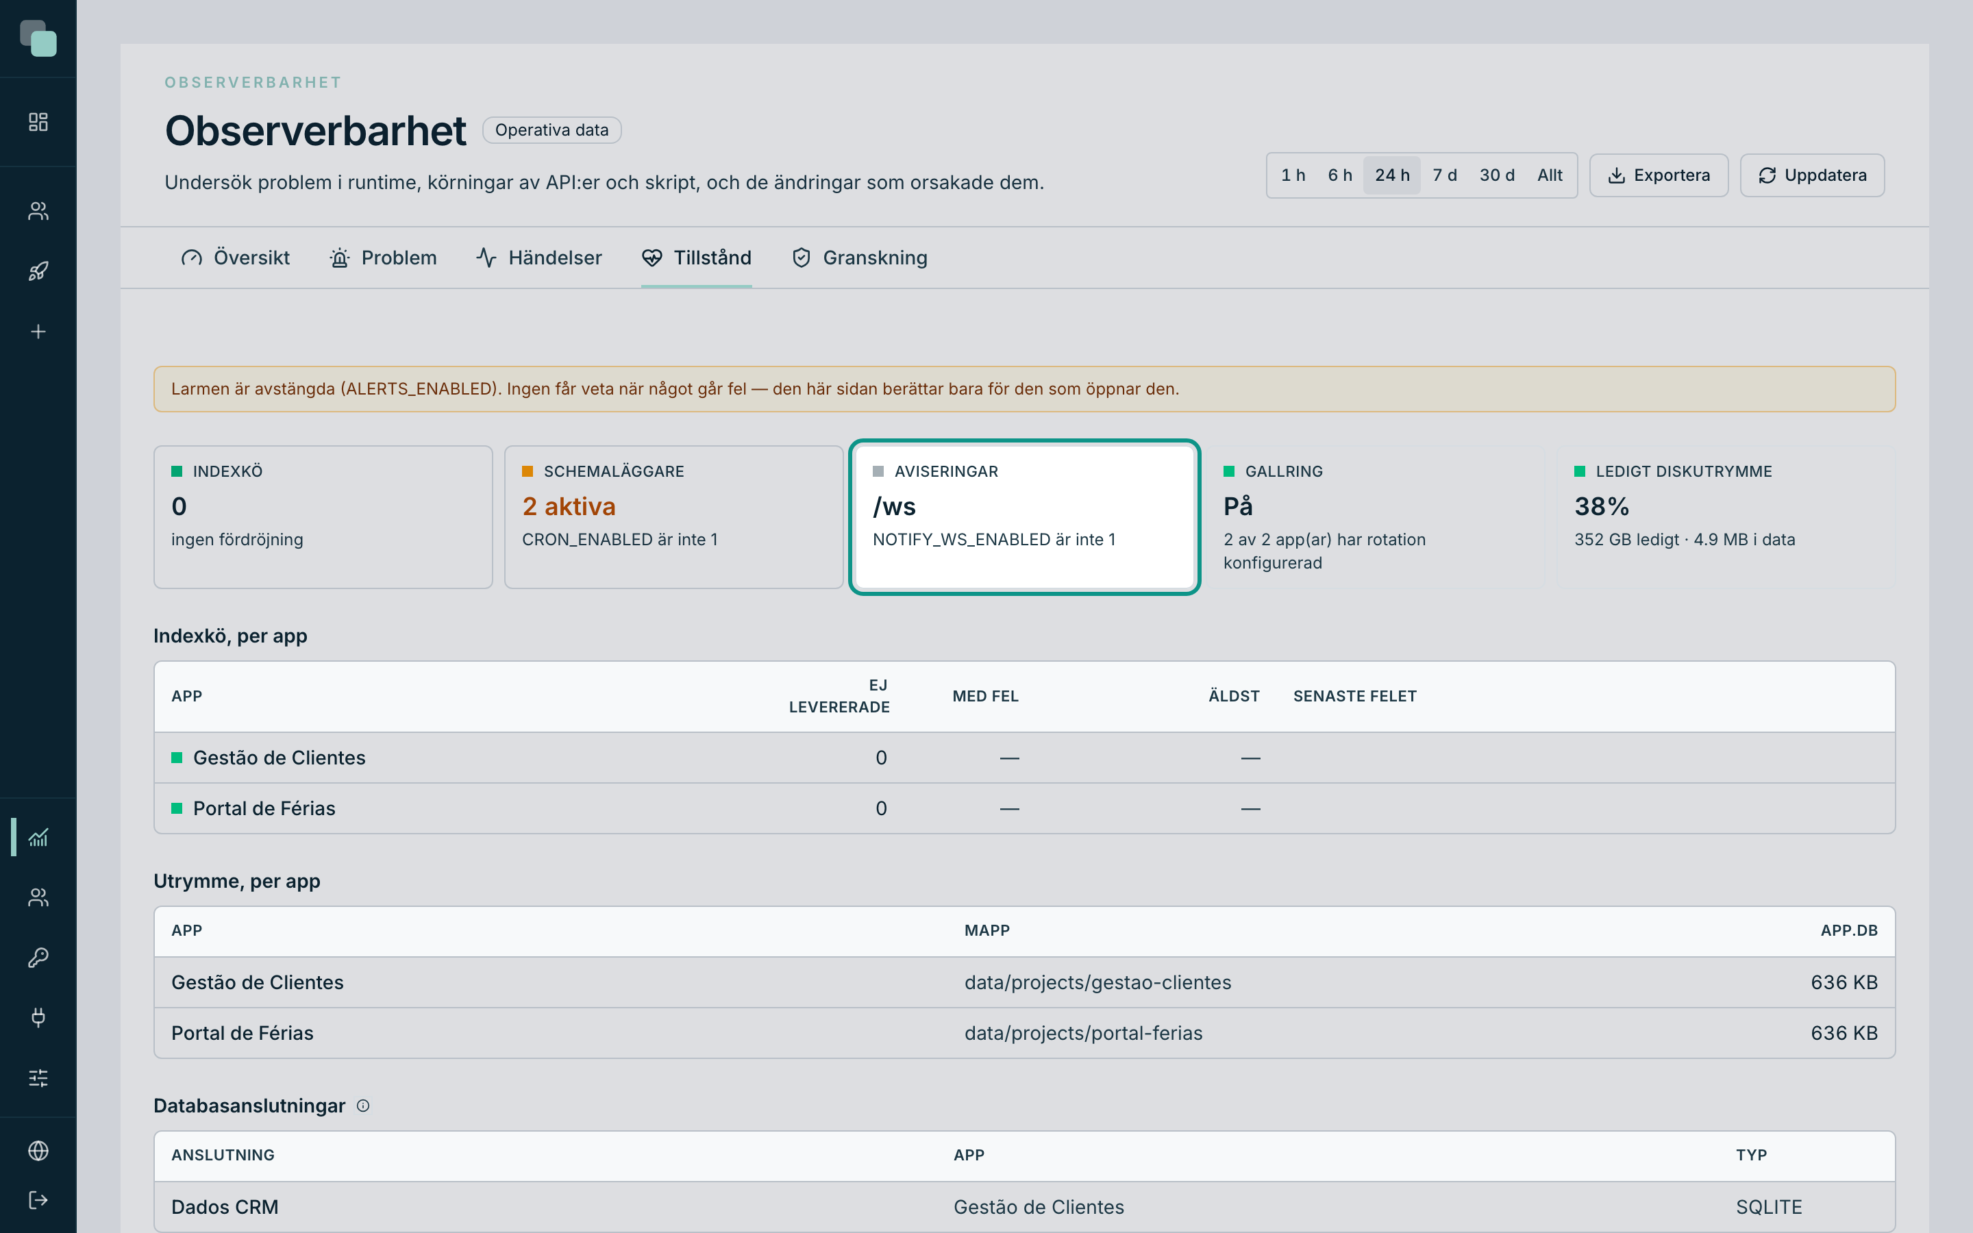Click the logout icon at sidebar bottom
The image size is (1973, 1233).
click(x=38, y=1200)
